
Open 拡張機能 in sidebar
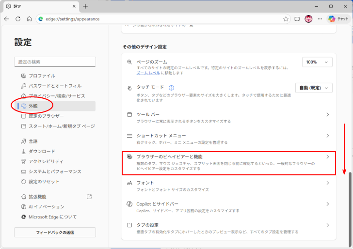click(x=55, y=197)
